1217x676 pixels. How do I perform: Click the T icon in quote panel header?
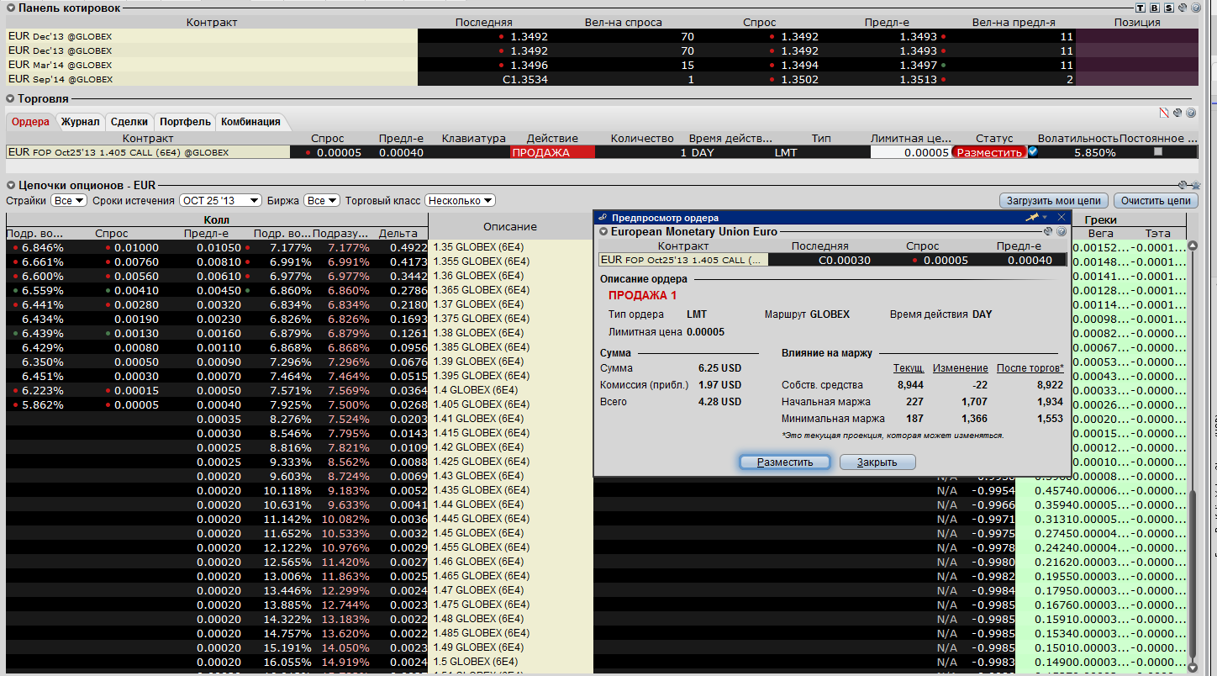click(1141, 8)
